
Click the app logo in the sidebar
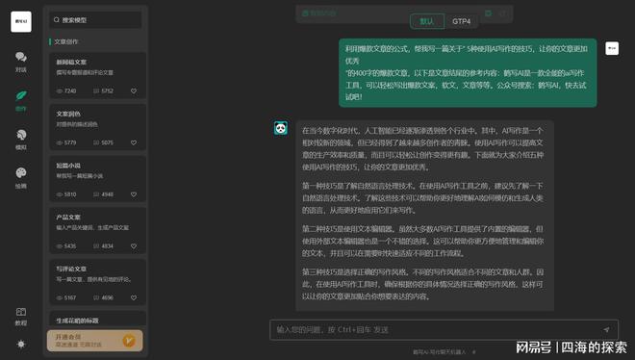click(x=21, y=21)
